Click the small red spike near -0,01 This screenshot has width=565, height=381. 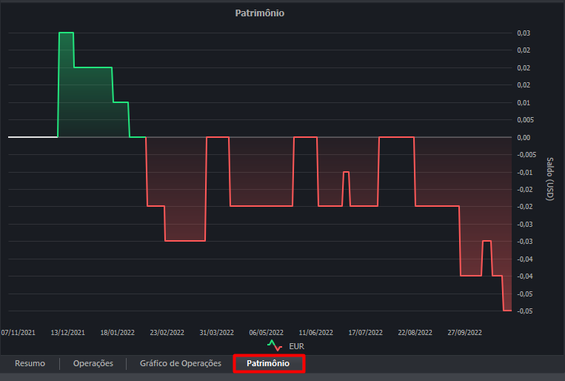346,172
